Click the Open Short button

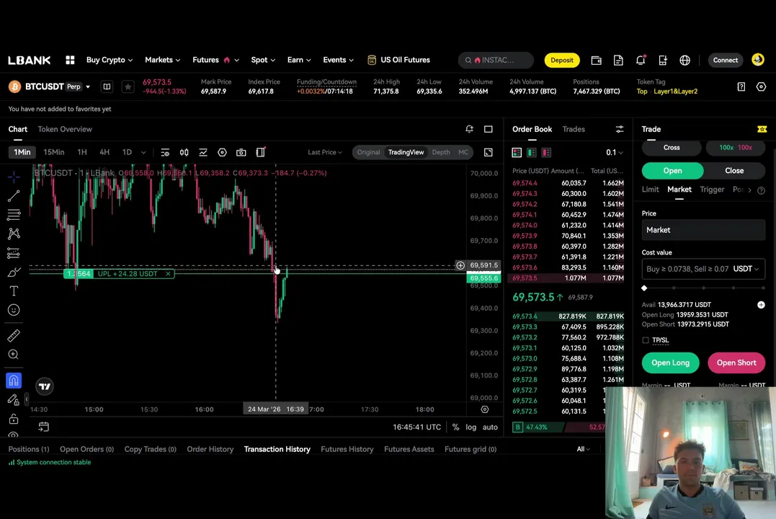(x=736, y=363)
